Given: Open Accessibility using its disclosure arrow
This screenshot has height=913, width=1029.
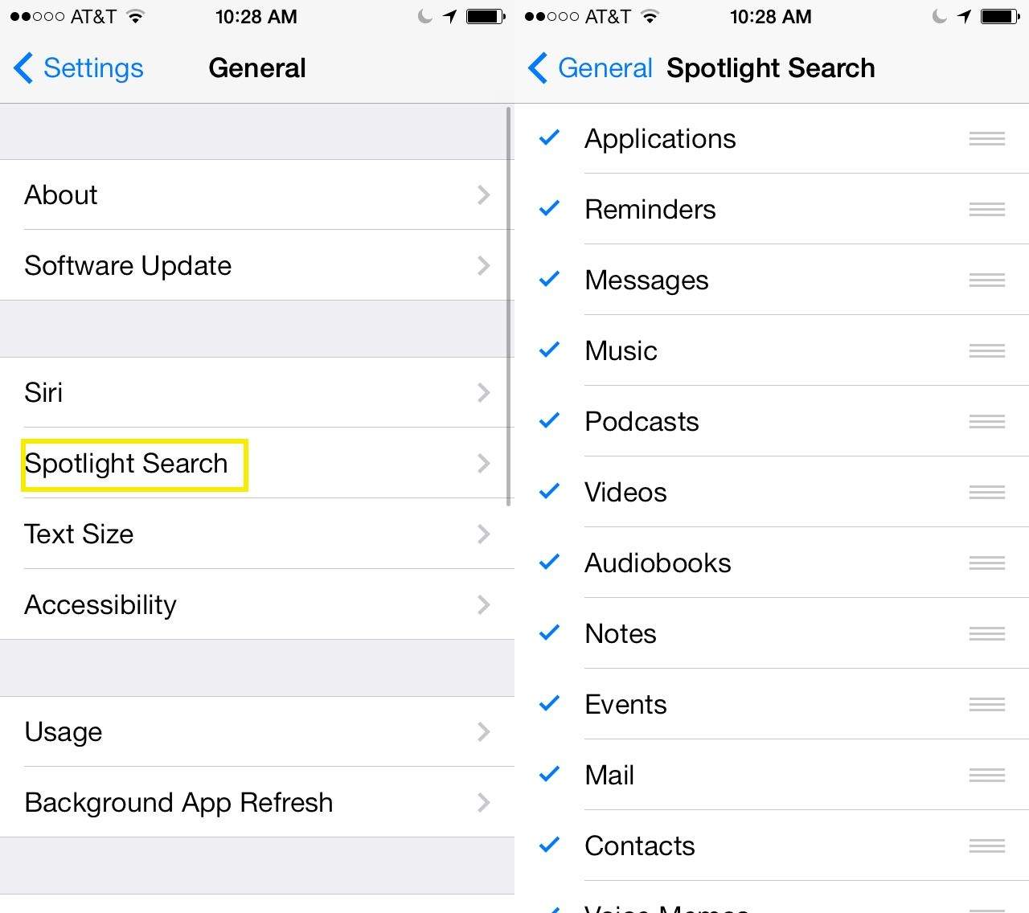Looking at the screenshot, I should [x=483, y=605].
